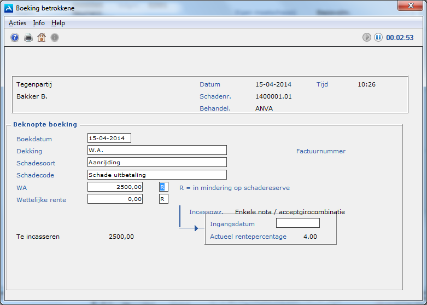
Task: Open the Help menu
Action: coord(58,23)
